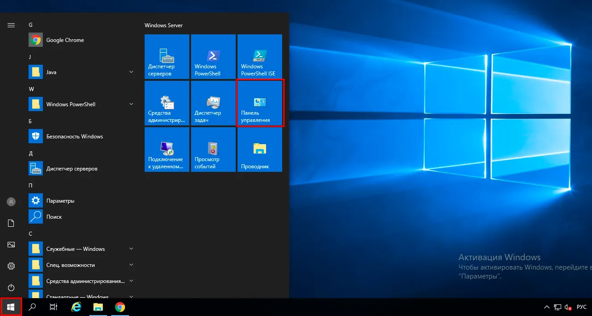This screenshot has width=592, height=316.
Task: Click the network icon in system tray
Action: (x=558, y=307)
